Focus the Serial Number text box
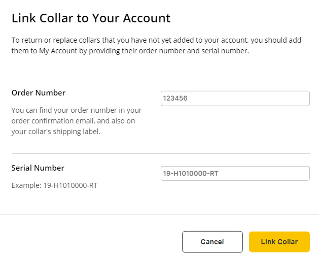Screen dimensions: 319x258 (235, 174)
